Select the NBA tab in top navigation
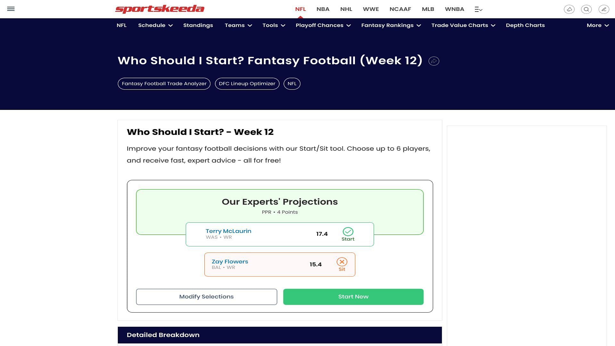Screen dimensions: 615x346 pyautogui.click(x=323, y=9)
